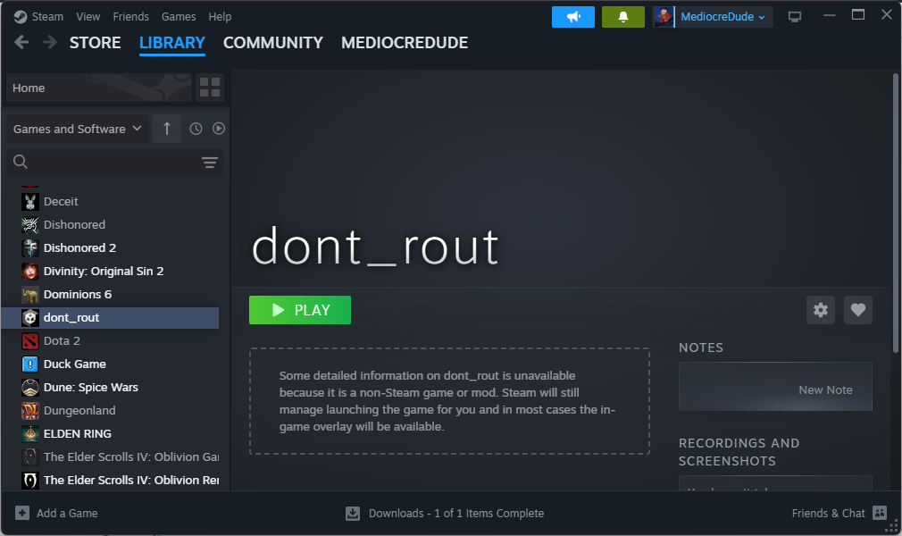Click the Dishonored game icon
The height and width of the screenshot is (536, 902).
point(29,224)
